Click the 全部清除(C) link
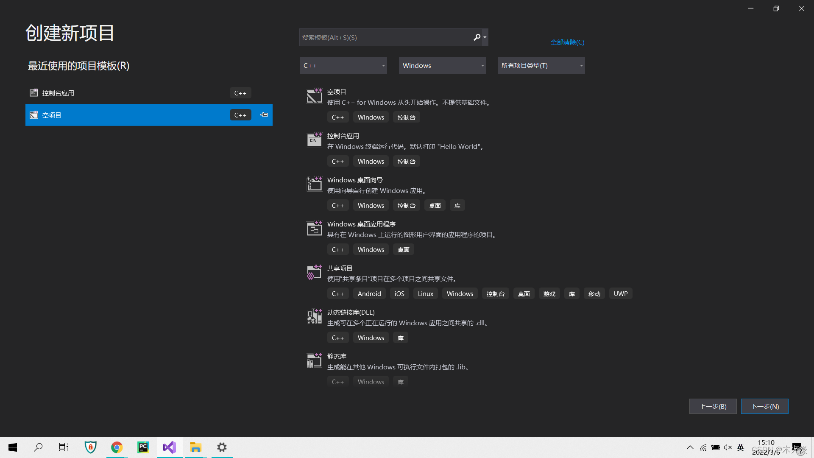The image size is (814, 458). [567, 42]
